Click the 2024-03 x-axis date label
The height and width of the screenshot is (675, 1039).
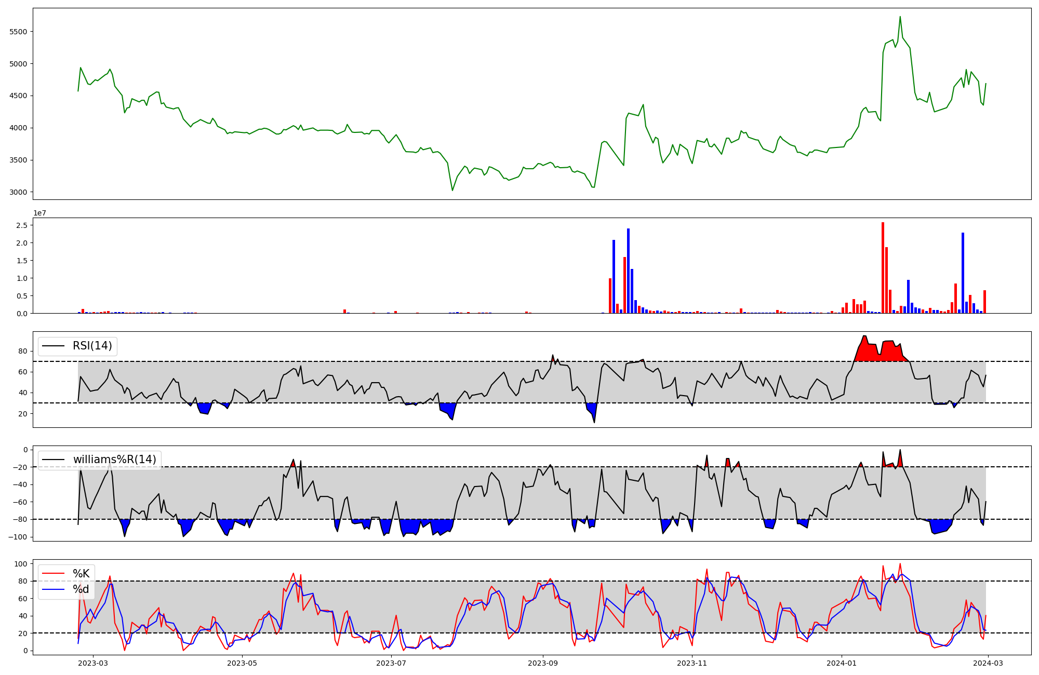[x=988, y=663]
